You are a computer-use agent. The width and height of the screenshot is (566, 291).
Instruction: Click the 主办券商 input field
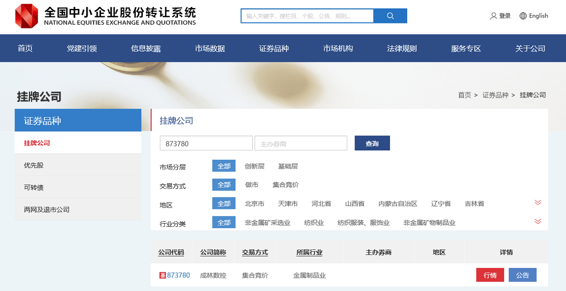pos(301,143)
